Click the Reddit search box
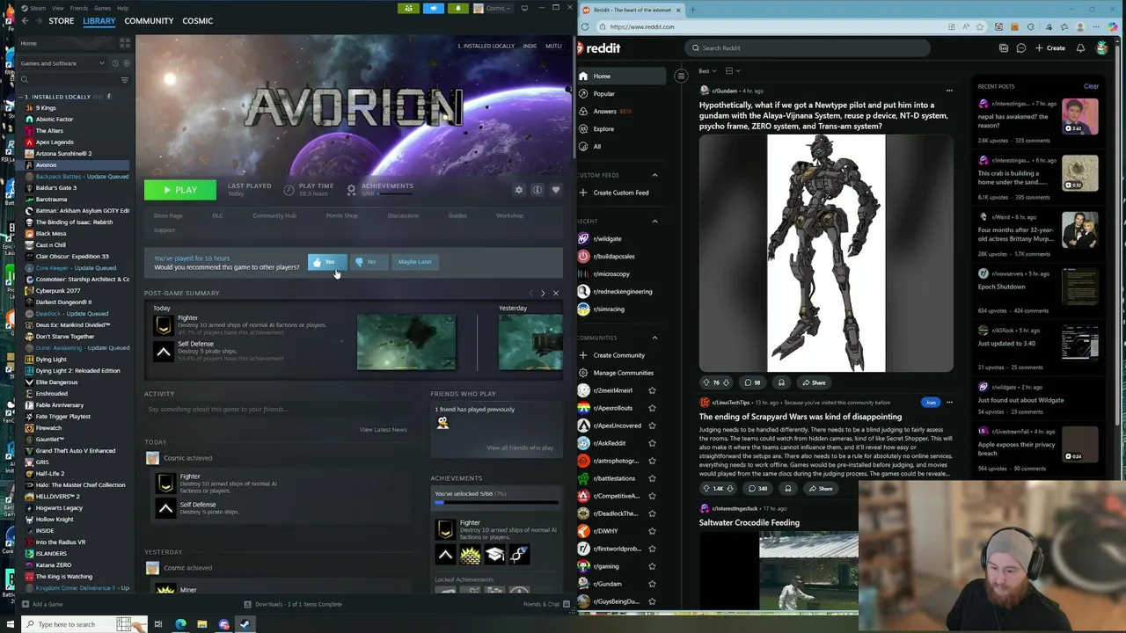Image resolution: width=1126 pixels, height=633 pixels. click(x=809, y=48)
